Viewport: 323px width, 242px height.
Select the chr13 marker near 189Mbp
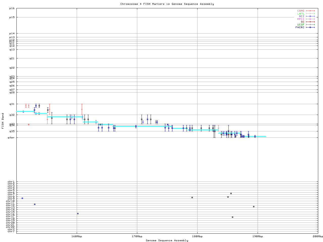pyautogui.click(x=254, y=207)
